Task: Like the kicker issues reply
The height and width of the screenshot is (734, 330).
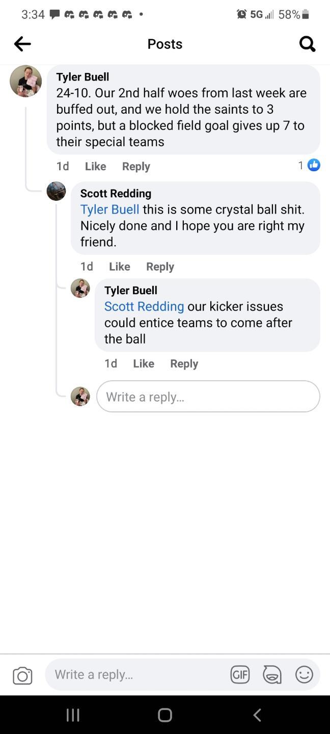Action: (144, 363)
